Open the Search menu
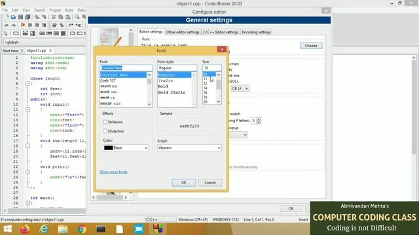The width and height of the screenshot is (419, 235). click(39, 10)
